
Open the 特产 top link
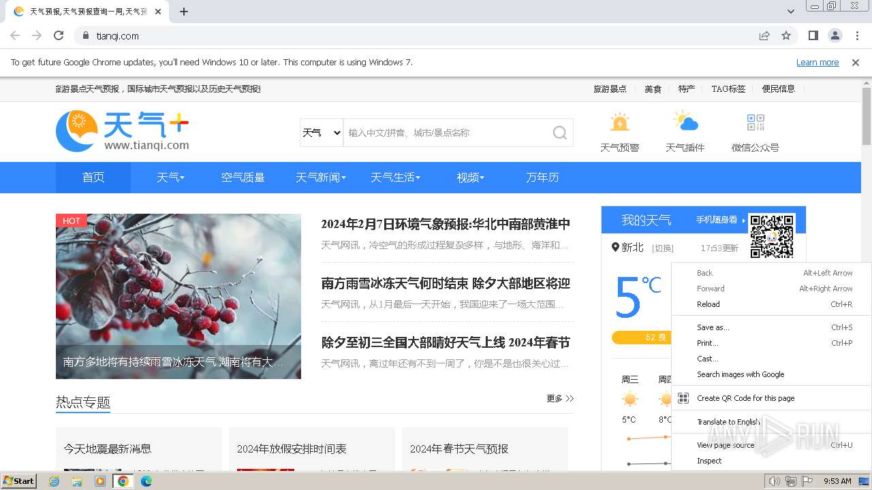(687, 89)
